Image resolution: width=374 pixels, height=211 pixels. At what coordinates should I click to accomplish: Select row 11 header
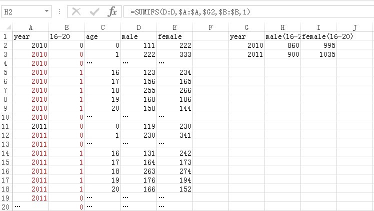coord(5,126)
